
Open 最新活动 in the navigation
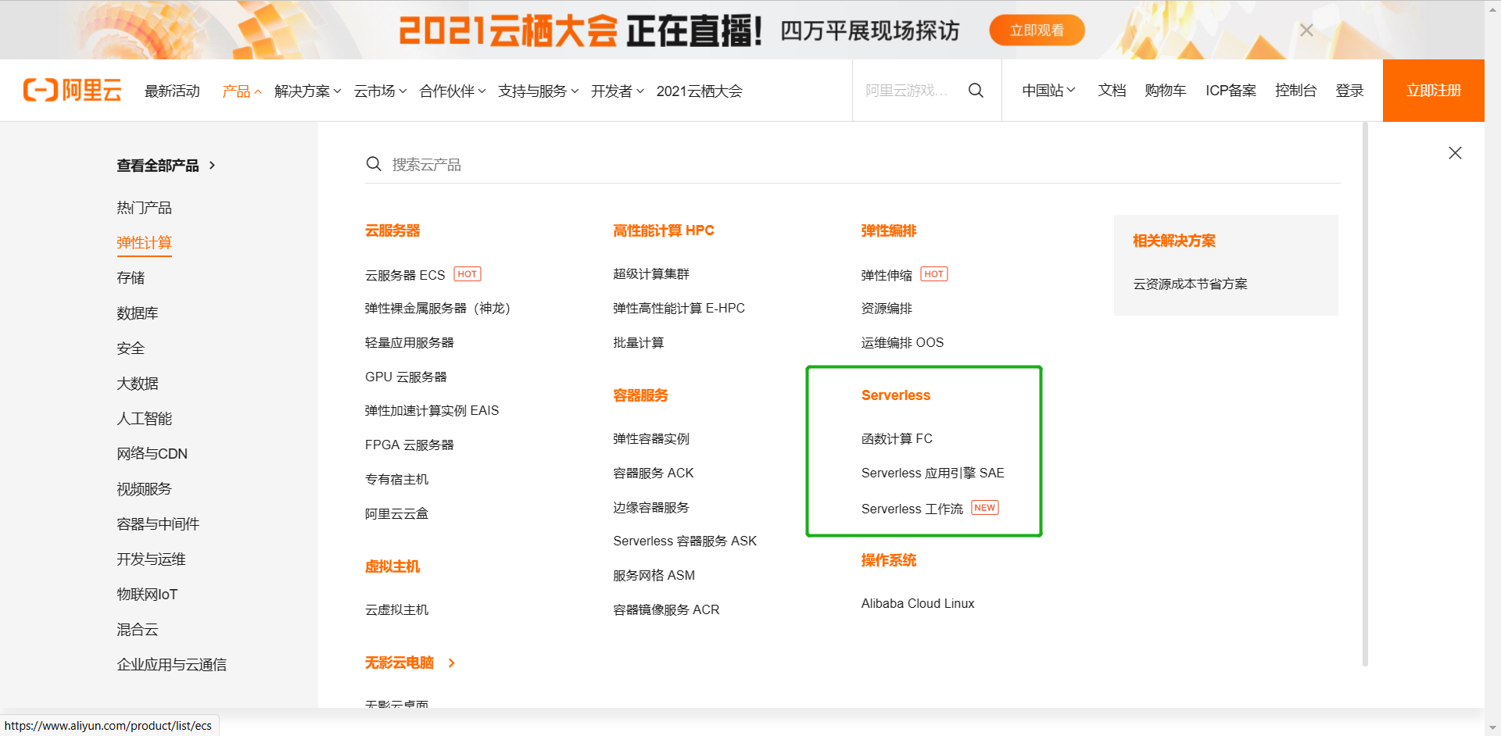tap(172, 91)
